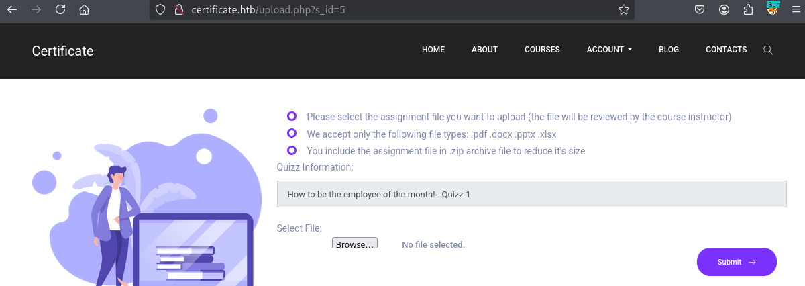805x286 pixels.
Task: Click the Certificate site logo link
Action: pyautogui.click(x=62, y=51)
